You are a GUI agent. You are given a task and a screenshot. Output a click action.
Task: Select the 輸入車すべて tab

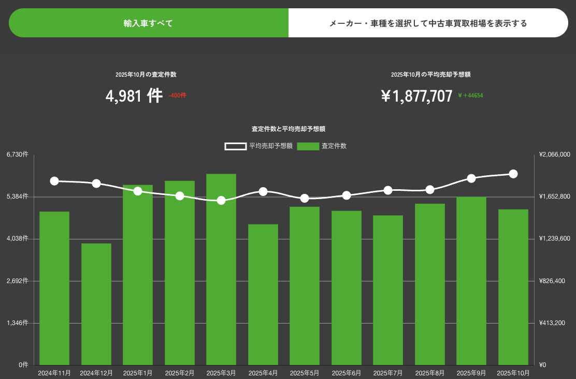[148, 23]
